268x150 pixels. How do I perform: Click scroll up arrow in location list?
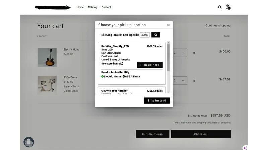[169, 42]
